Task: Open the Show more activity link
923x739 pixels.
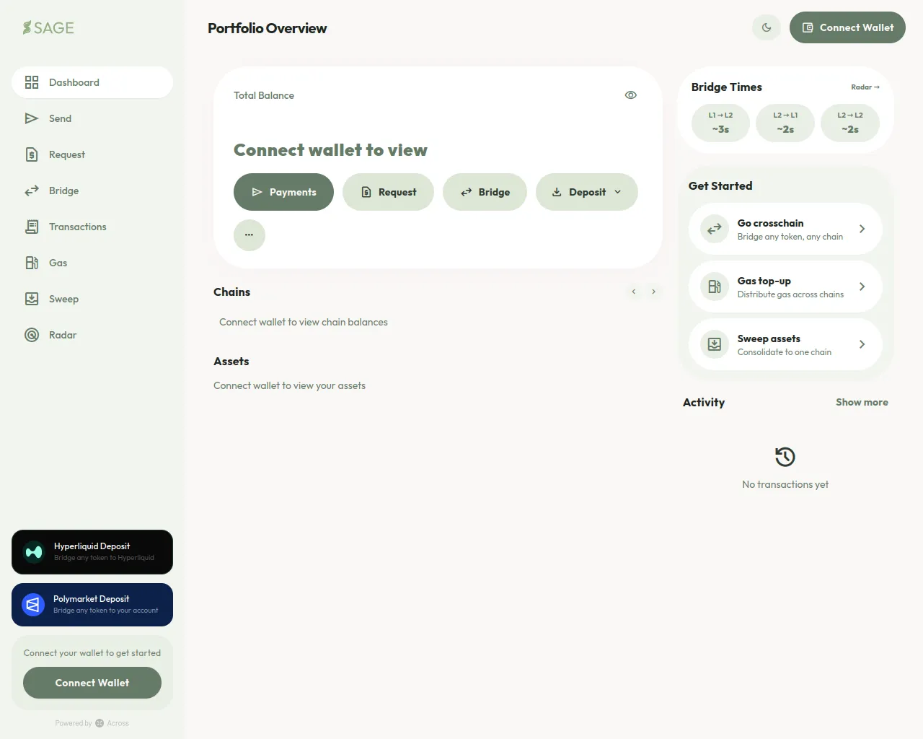Action: tap(862, 403)
